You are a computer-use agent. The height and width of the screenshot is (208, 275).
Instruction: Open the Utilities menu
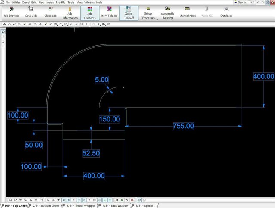point(15,3)
